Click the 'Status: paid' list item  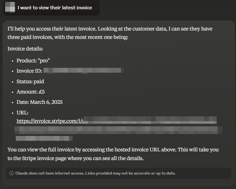tap(30, 81)
